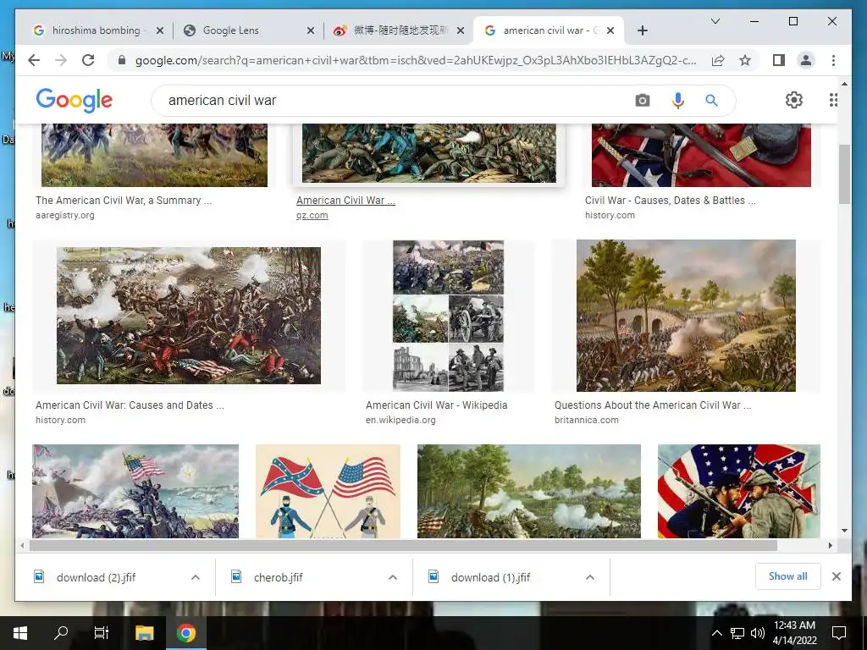Open Google quick settings gear
The width and height of the screenshot is (867, 650).
pyautogui.click(x=794, y=100)
